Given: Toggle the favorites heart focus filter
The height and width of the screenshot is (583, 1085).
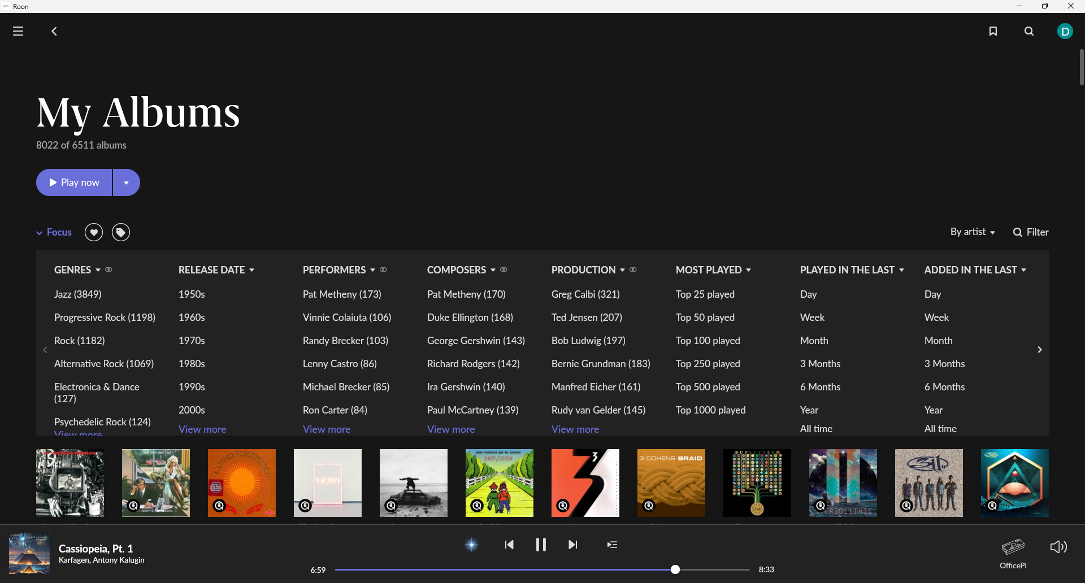Looking at the screenshot, I should 94,232.
